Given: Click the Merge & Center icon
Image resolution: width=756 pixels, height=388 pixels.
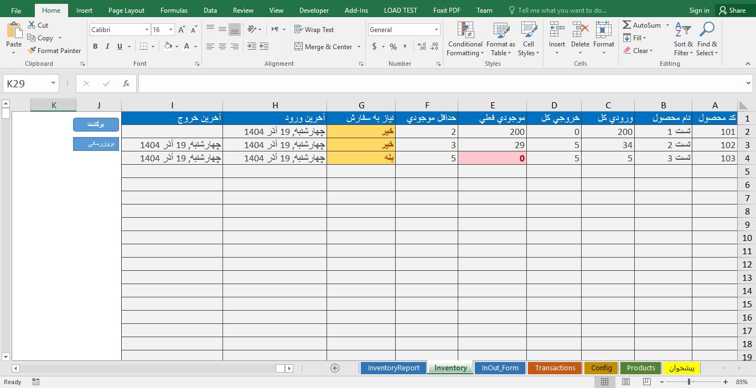Looking at the screenshot, I should [299, 47].
